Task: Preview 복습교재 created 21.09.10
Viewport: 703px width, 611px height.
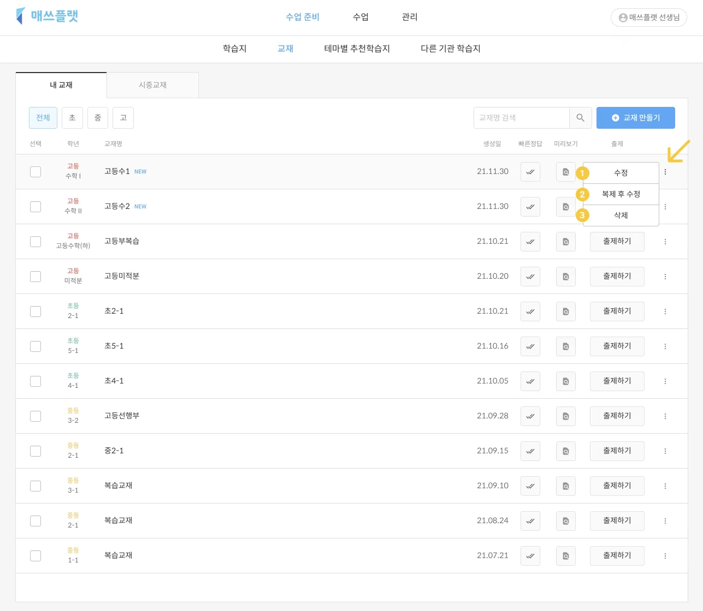Action: point(566,486)
